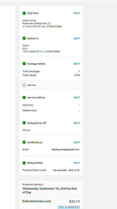Image resolution: width=117 pixels, height=209 pixels.
Task: Edit the Ship from address
Action: pos(77,13)
